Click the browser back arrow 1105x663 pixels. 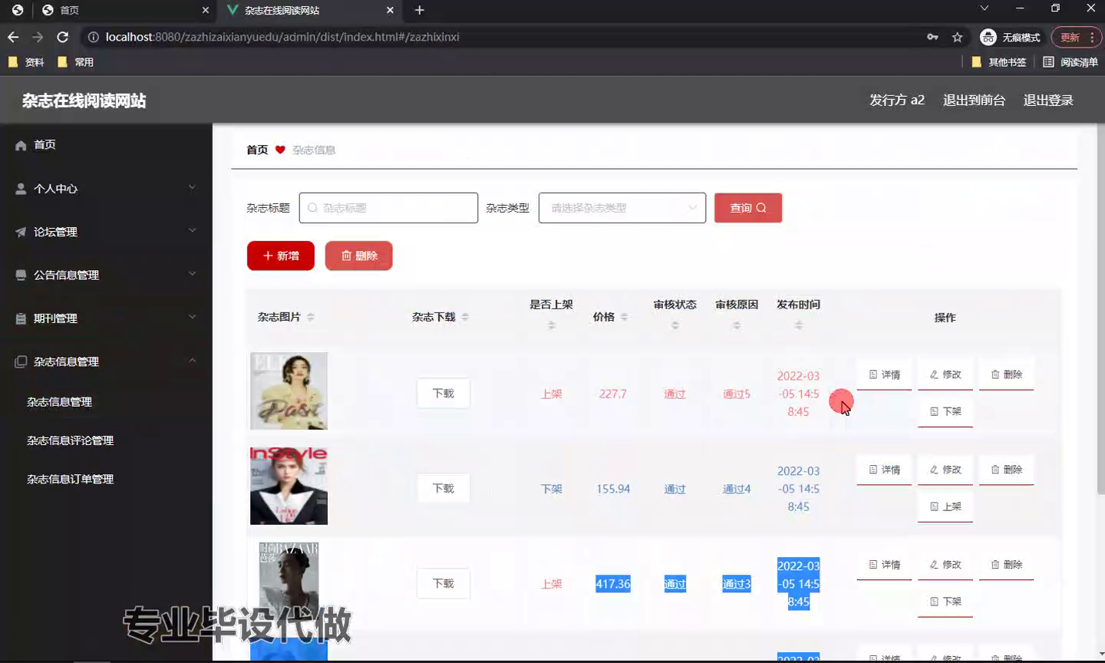point(13,37)
